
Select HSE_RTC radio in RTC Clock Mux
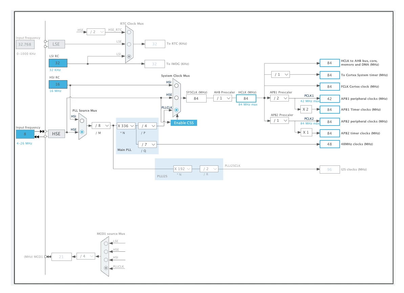129,32
